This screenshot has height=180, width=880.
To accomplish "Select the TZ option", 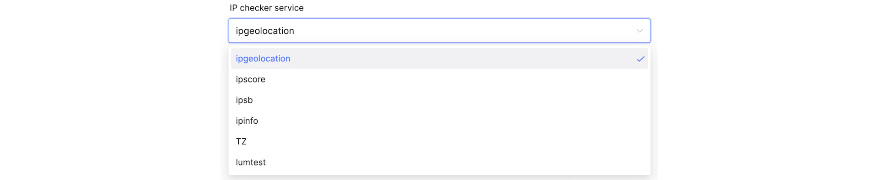I will 439,142.
